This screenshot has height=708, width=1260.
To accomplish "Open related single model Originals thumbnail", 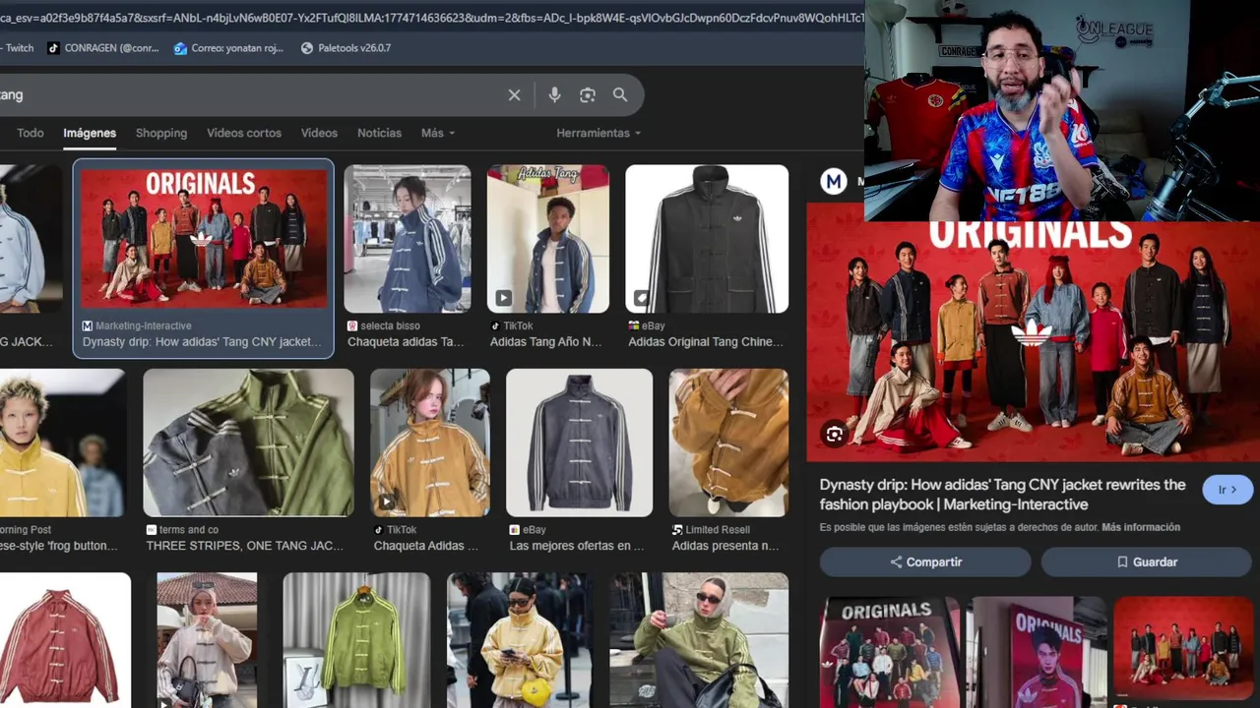I will 1037,652.
